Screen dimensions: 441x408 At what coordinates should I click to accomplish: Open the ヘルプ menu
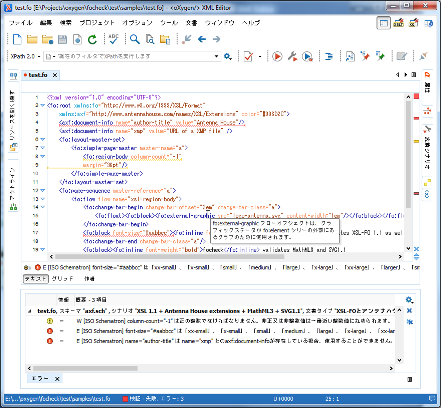click(251, 23)
